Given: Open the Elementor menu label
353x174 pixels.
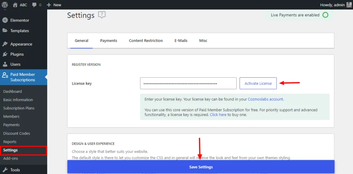Looking at the screenshot, I should click(x=20, y=20).
